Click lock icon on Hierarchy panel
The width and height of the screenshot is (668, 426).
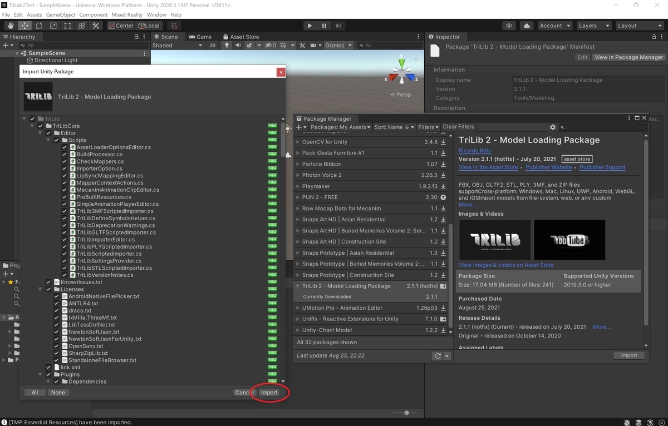pyautogui.click(x=137, y=37)
